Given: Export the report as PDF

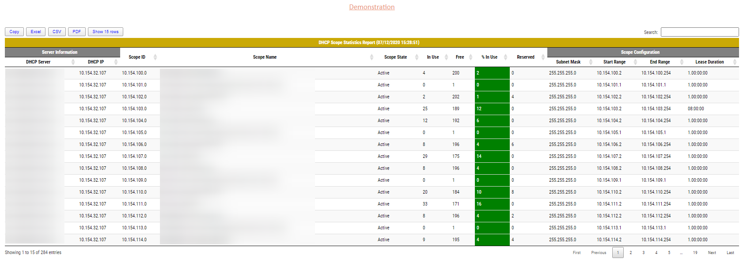Looking at the screenshot, I should coord(77,32).
